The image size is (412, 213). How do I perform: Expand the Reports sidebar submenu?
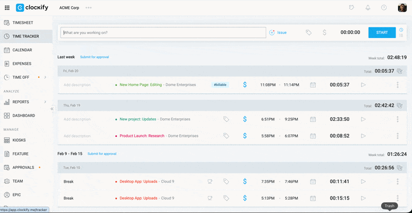point(45,102)
